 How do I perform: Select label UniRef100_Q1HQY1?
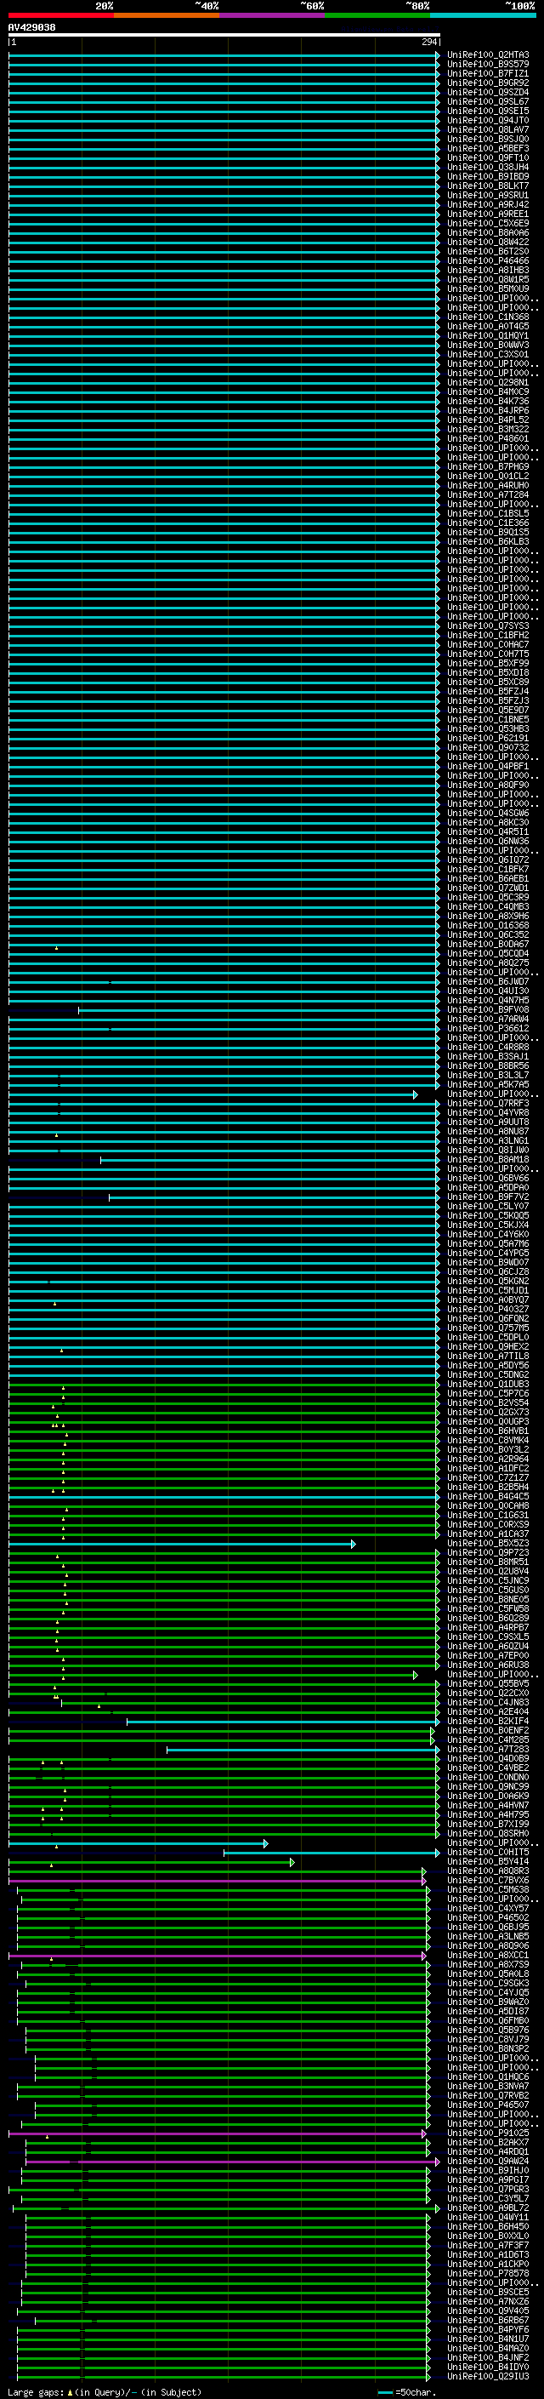[488, 336]
